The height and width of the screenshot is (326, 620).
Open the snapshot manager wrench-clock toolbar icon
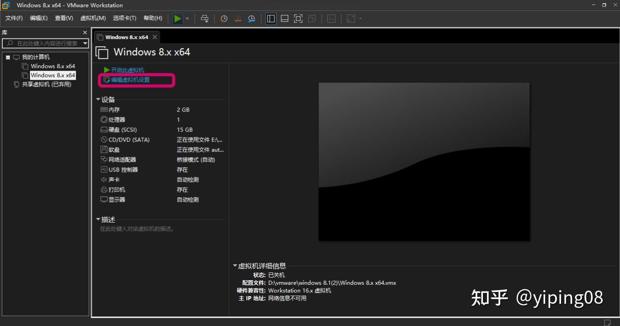(251, 19)
